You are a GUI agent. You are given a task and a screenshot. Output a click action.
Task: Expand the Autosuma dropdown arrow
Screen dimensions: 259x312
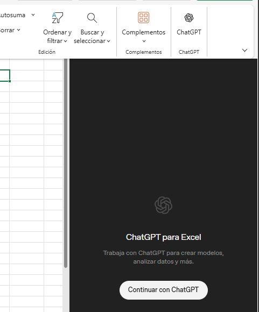point(33,15)
